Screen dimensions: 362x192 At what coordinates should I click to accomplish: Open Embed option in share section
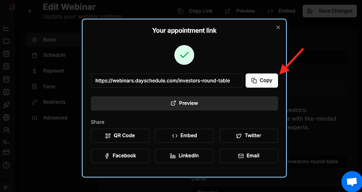[184, 135]
